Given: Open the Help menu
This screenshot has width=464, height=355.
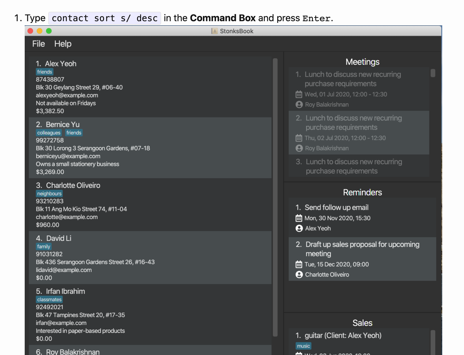Looking at the screenshot, I should point(63,44).
